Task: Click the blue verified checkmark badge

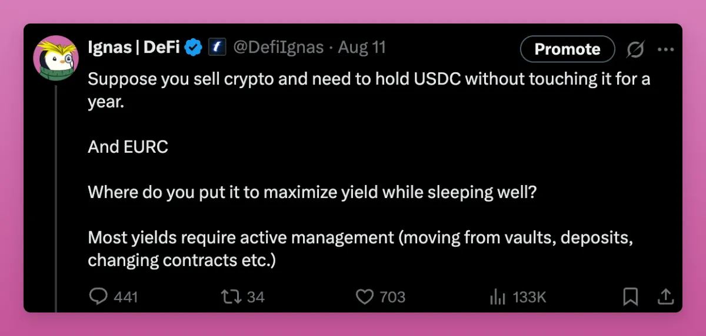Action: pyautogui.click(x=194, y=48)
